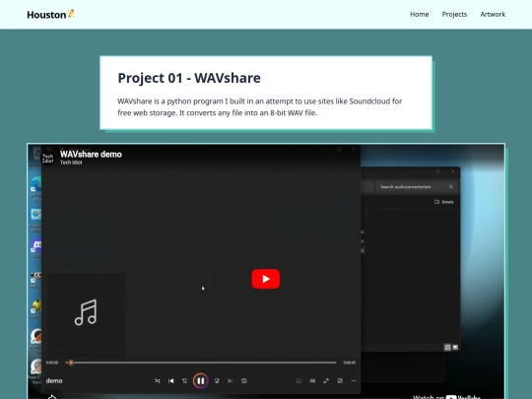
Task: Click the search magnifier in Explorer window
Action: point(450,187)
